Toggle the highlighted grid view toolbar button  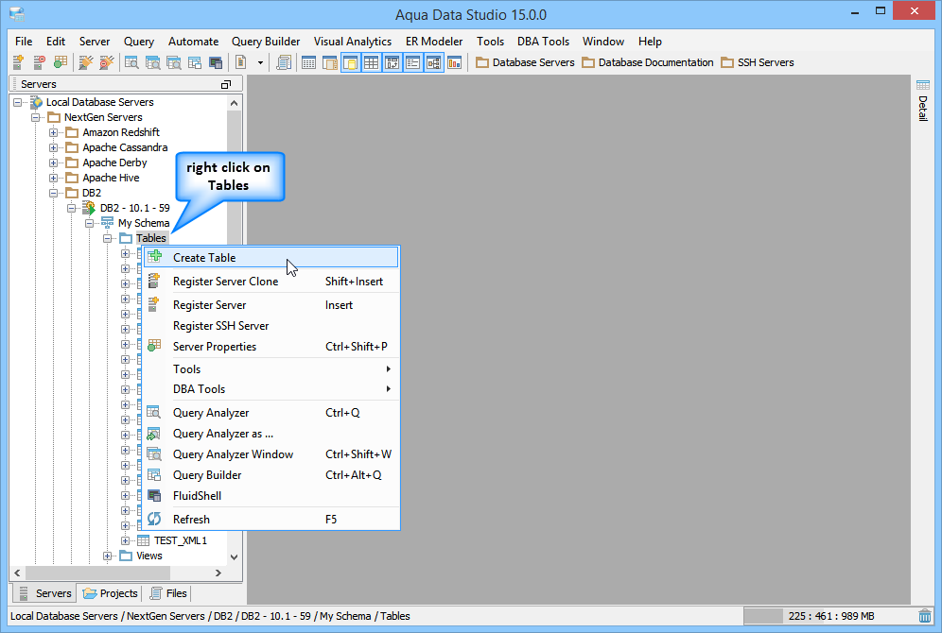click(x=372, y=61)
